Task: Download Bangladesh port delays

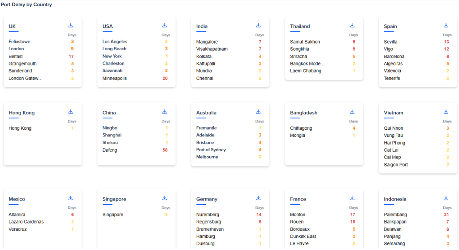Action: coord(352,112)
